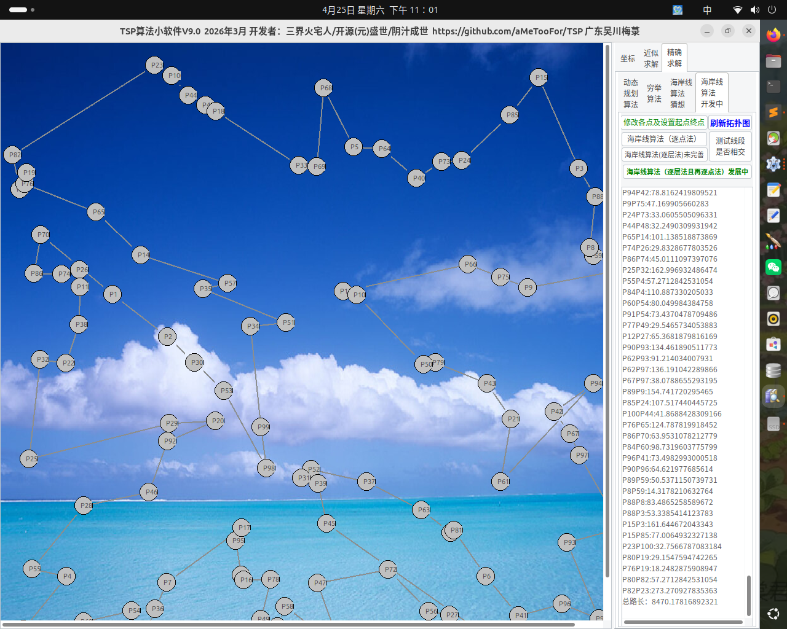The width and height of the screenshot is (787, 629).
Task: Click node P43 on the canvas
Action: click(x=487, y=383)
